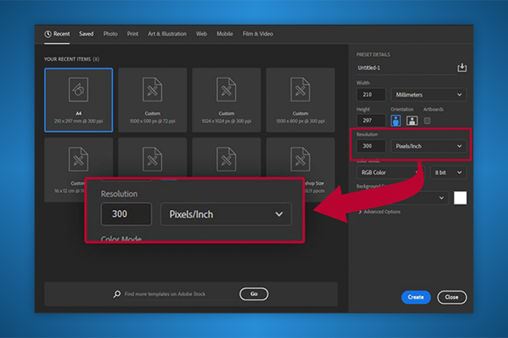Open the 8 bit depth dropdown
Image resolution: width=508 pixels, height=338 pixels.
pyautogui.click(x=448, y=173)
